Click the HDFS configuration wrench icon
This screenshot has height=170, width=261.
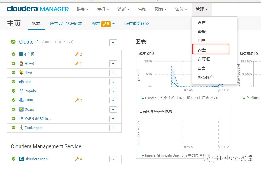(x=77, y=63)
